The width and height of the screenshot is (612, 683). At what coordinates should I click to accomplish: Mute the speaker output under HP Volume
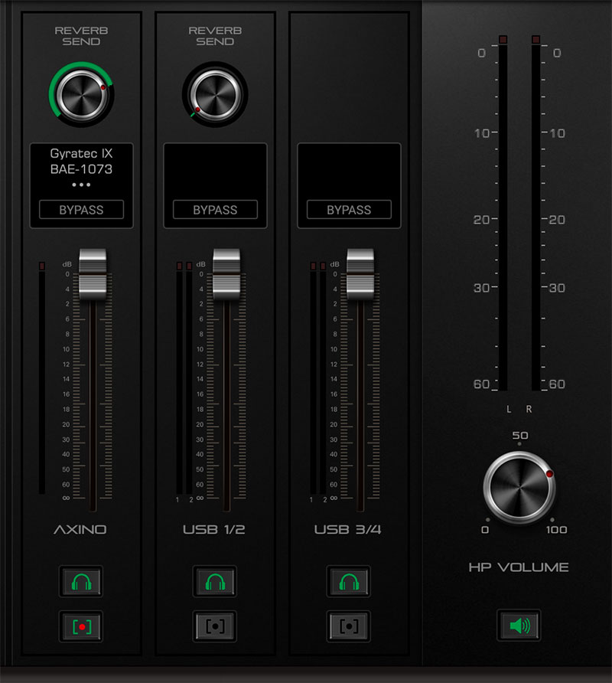pos(519,626)
